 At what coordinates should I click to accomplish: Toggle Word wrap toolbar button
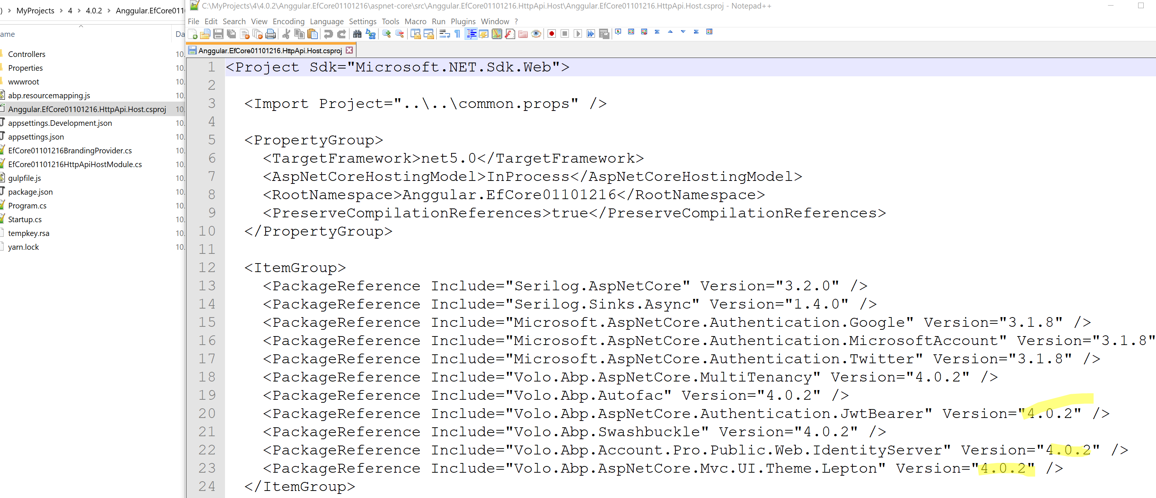[x=444, y=34]
